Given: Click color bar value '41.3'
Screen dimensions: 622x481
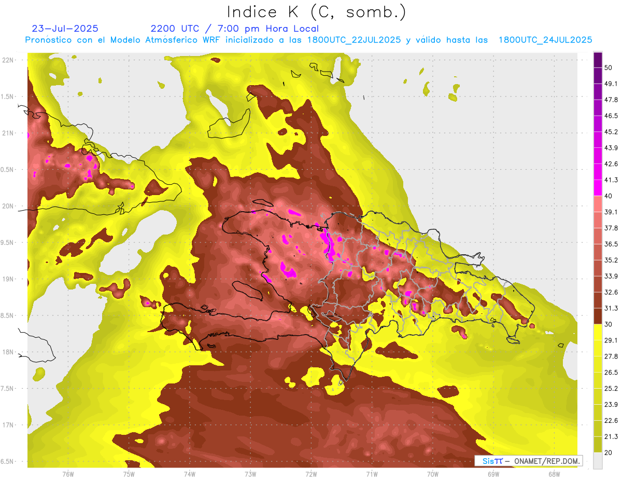Looking at the screenshot, I should click(611, 180).
